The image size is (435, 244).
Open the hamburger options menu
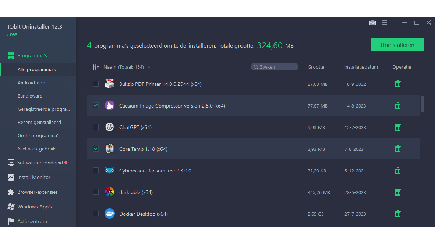tap(385, 23)
